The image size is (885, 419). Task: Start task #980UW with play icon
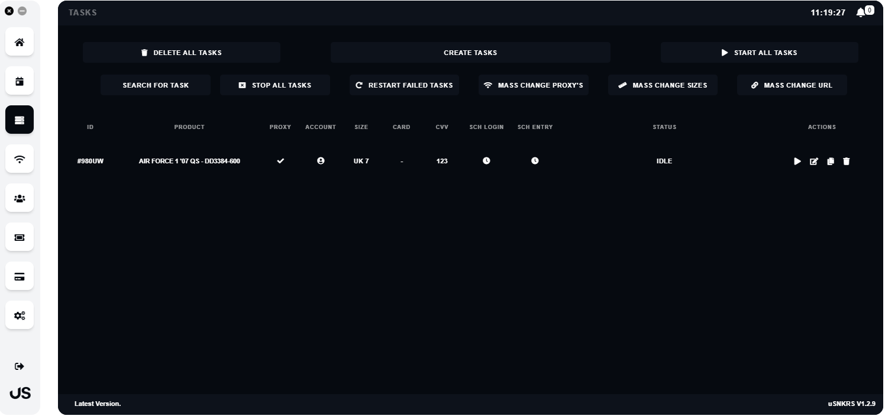coord(797,161)
